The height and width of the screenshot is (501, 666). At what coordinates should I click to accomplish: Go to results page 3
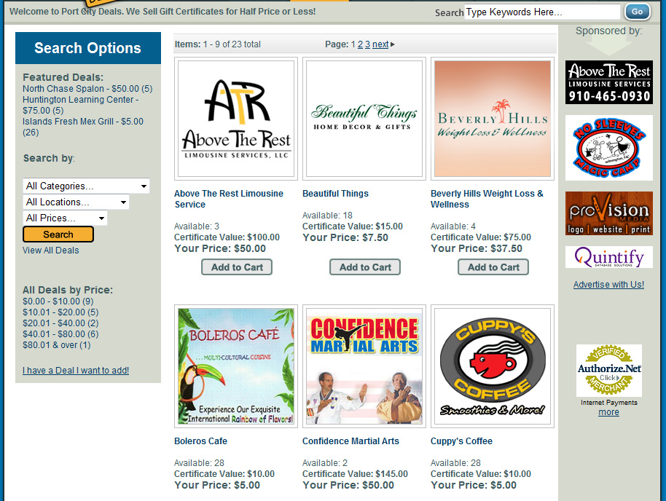[367, 44]
